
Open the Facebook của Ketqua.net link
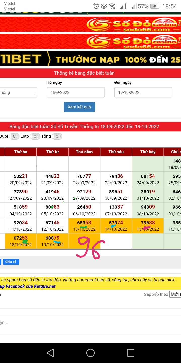(30, 286)
